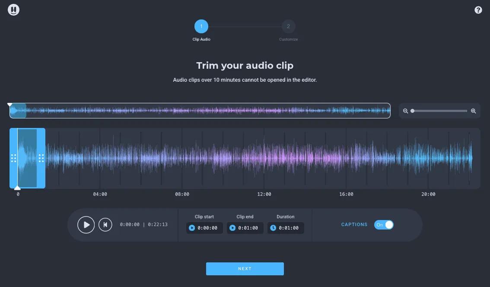Click the Duration time field
The width and height of the screenshot is (490, 287).
(x=286, y=228)
